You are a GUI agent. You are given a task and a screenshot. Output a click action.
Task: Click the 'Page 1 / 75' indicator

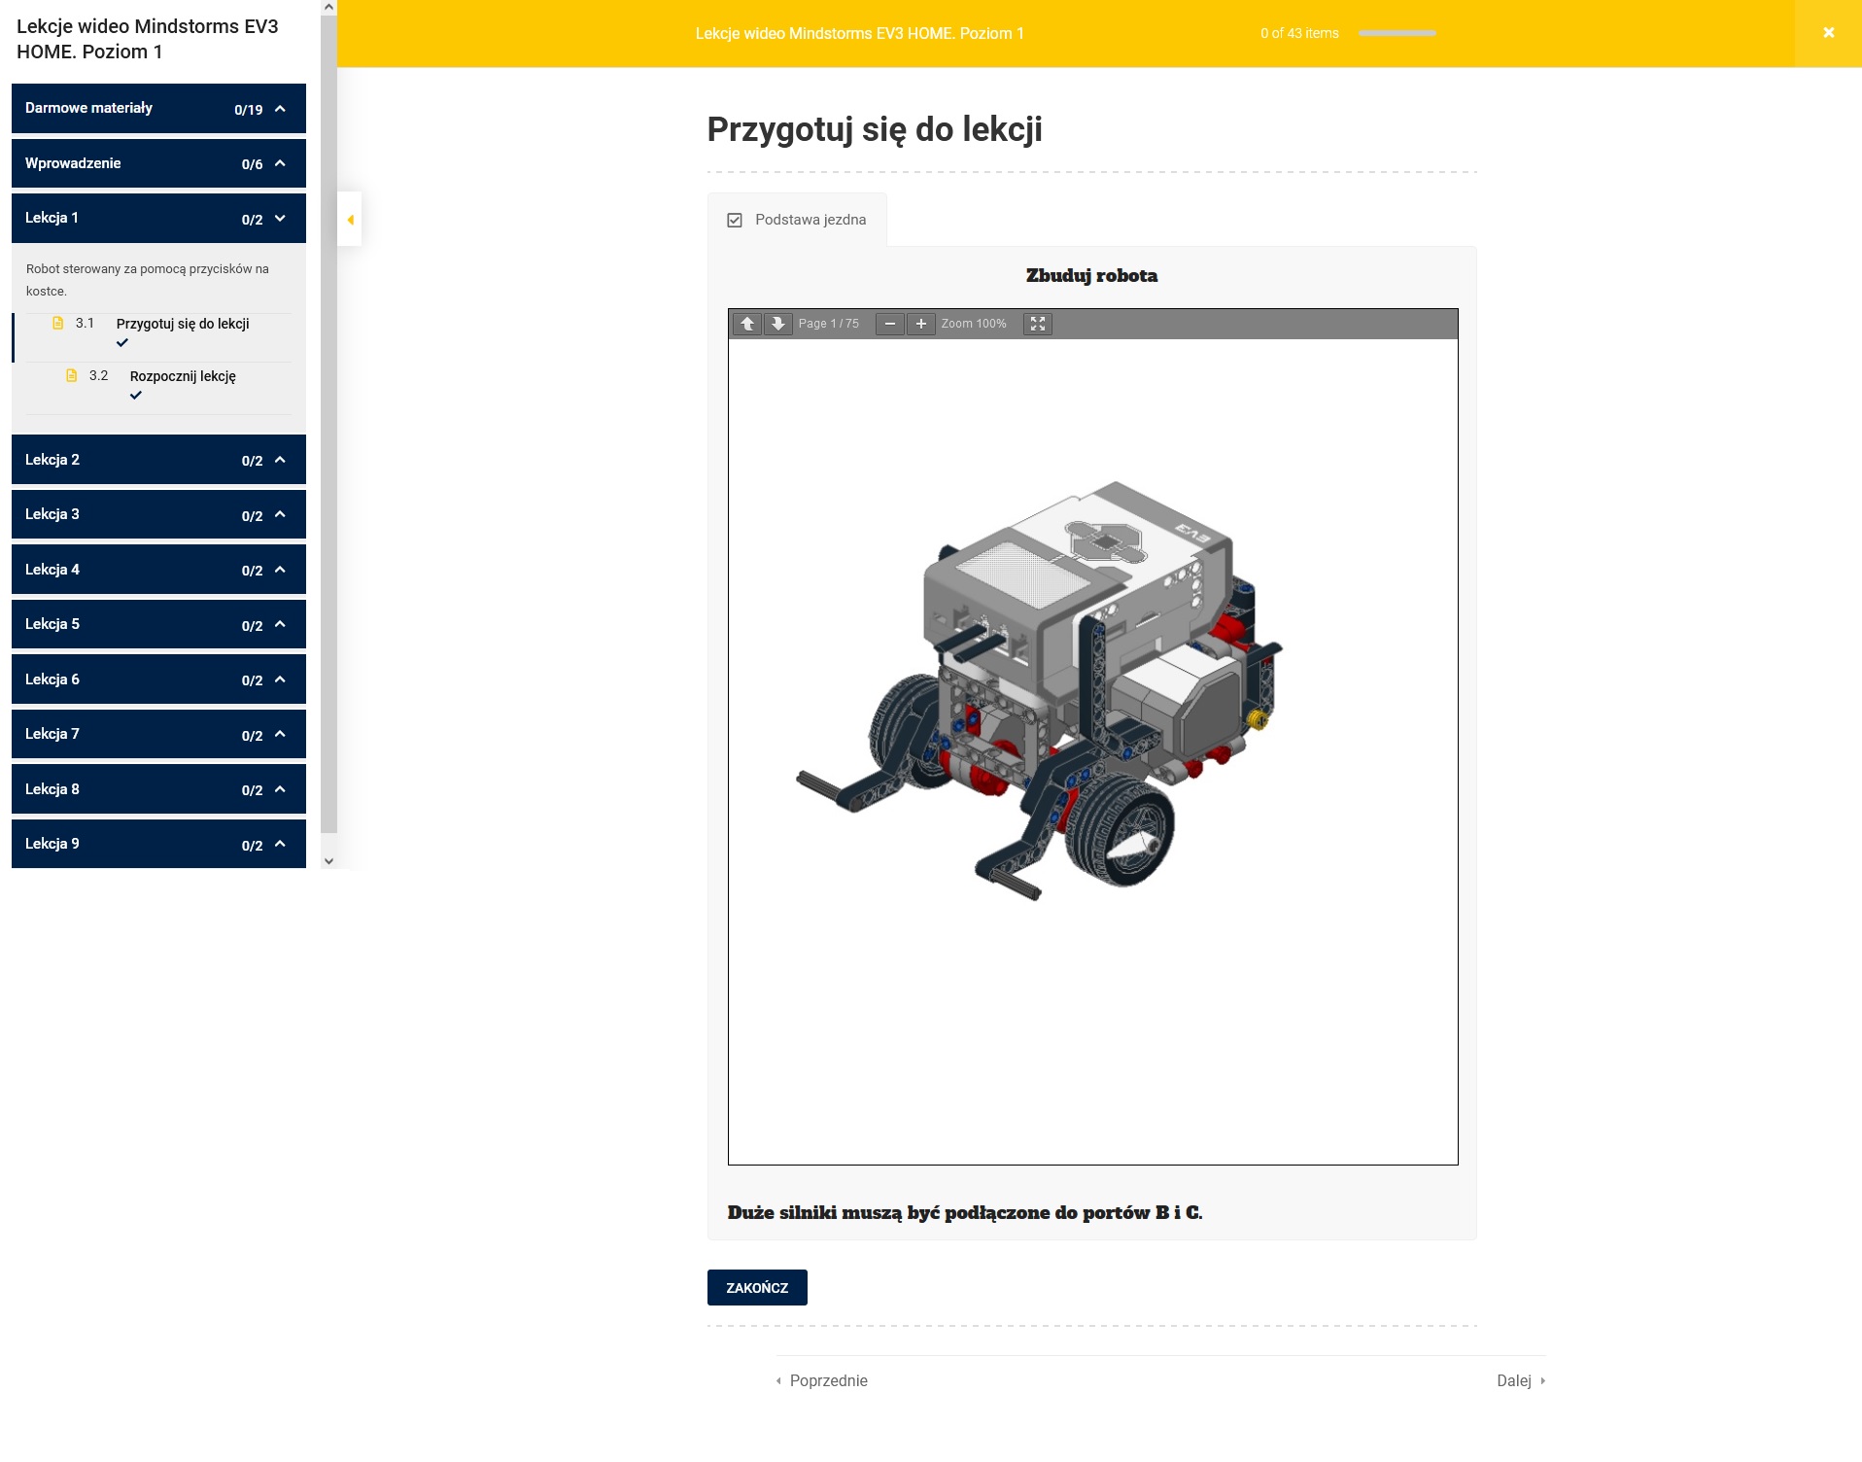(x=829, y=324)
